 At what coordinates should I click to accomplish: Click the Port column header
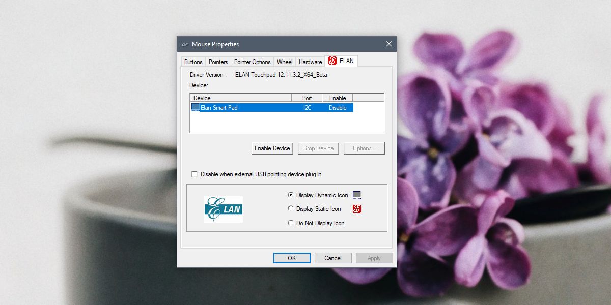coord(307,98)
